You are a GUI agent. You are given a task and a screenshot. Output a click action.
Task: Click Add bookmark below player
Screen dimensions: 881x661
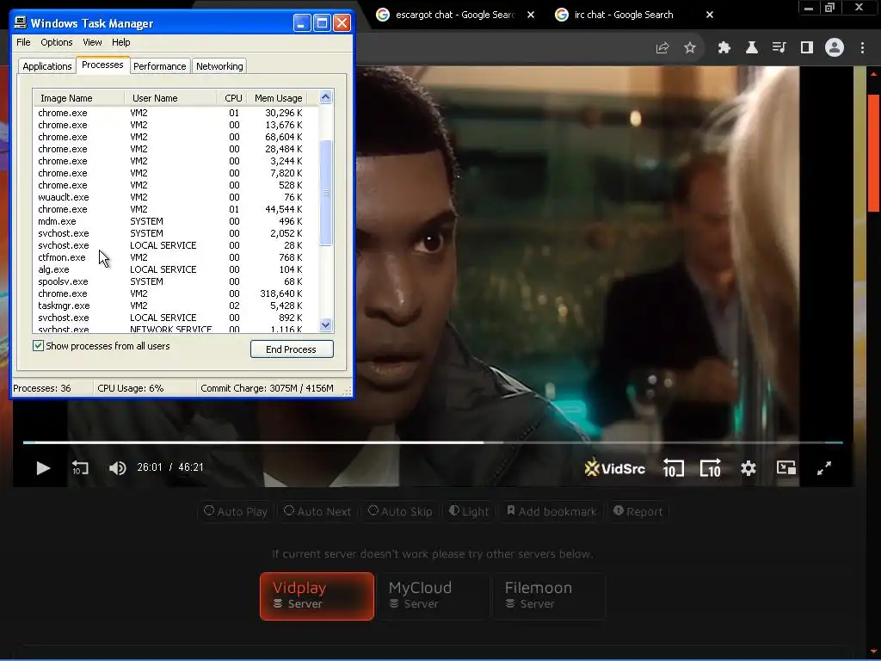click(551, 511)
